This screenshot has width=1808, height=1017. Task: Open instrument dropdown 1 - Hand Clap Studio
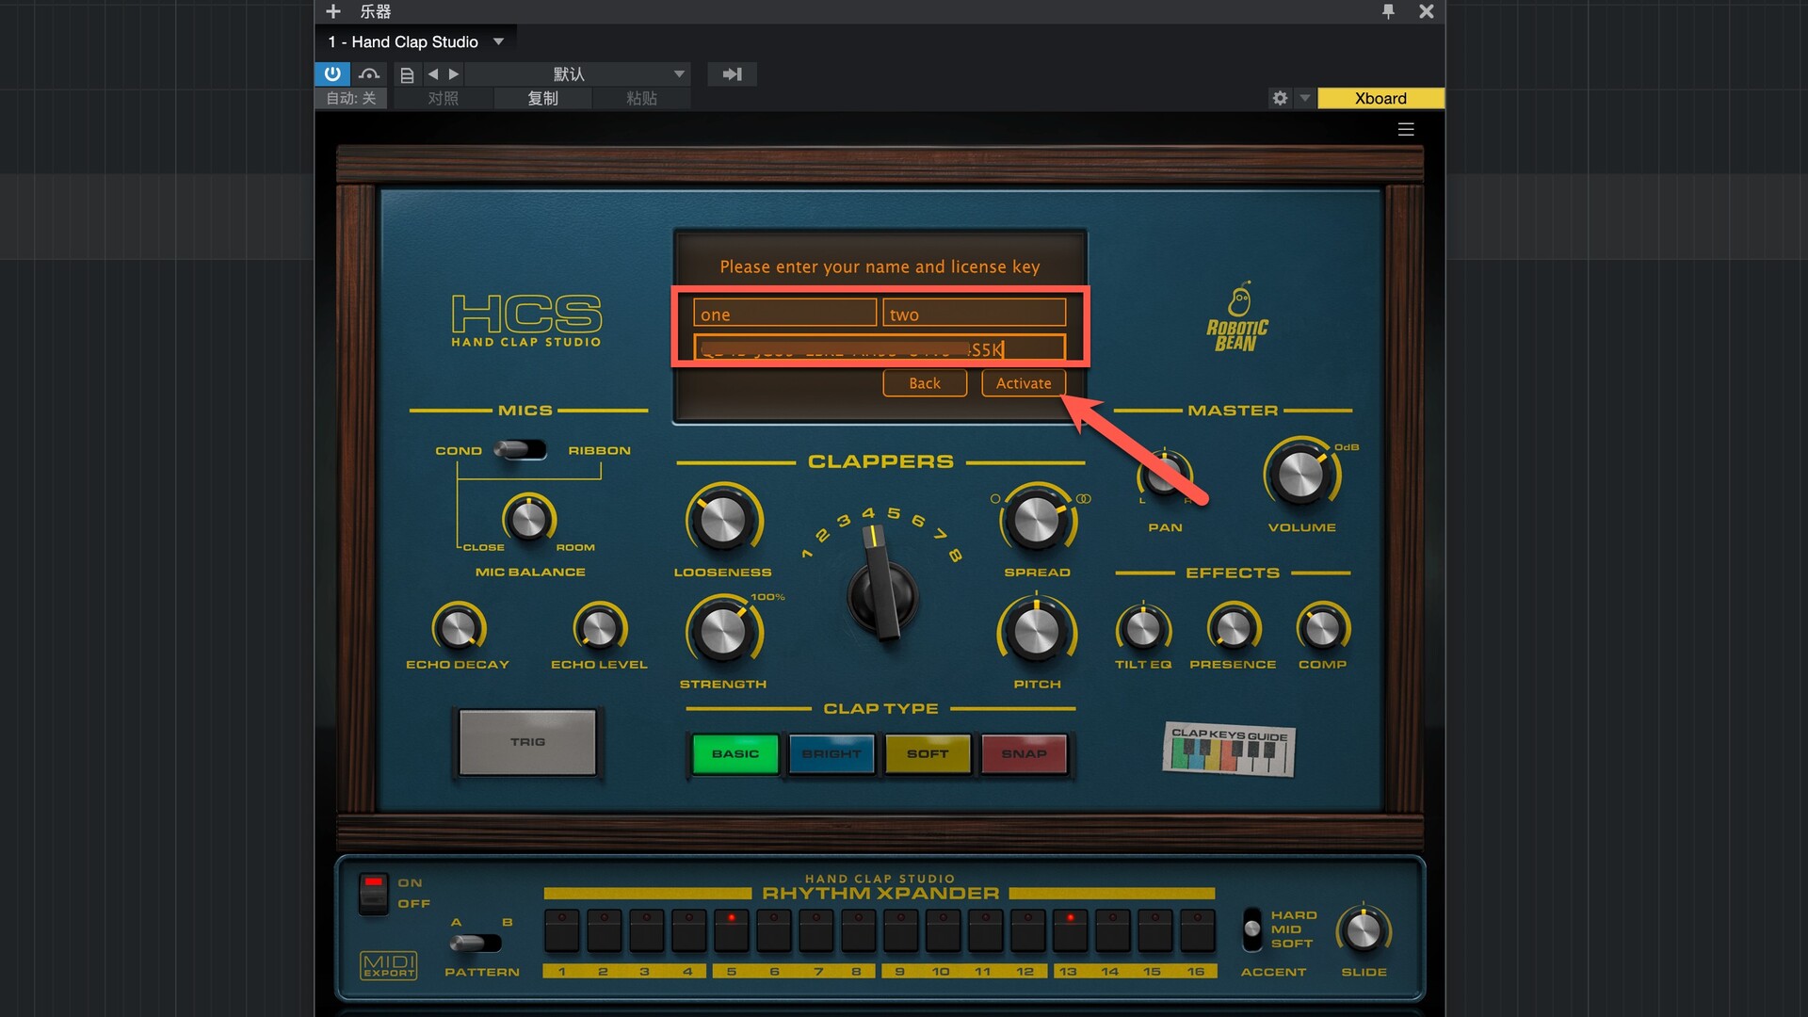coord(415,41)
